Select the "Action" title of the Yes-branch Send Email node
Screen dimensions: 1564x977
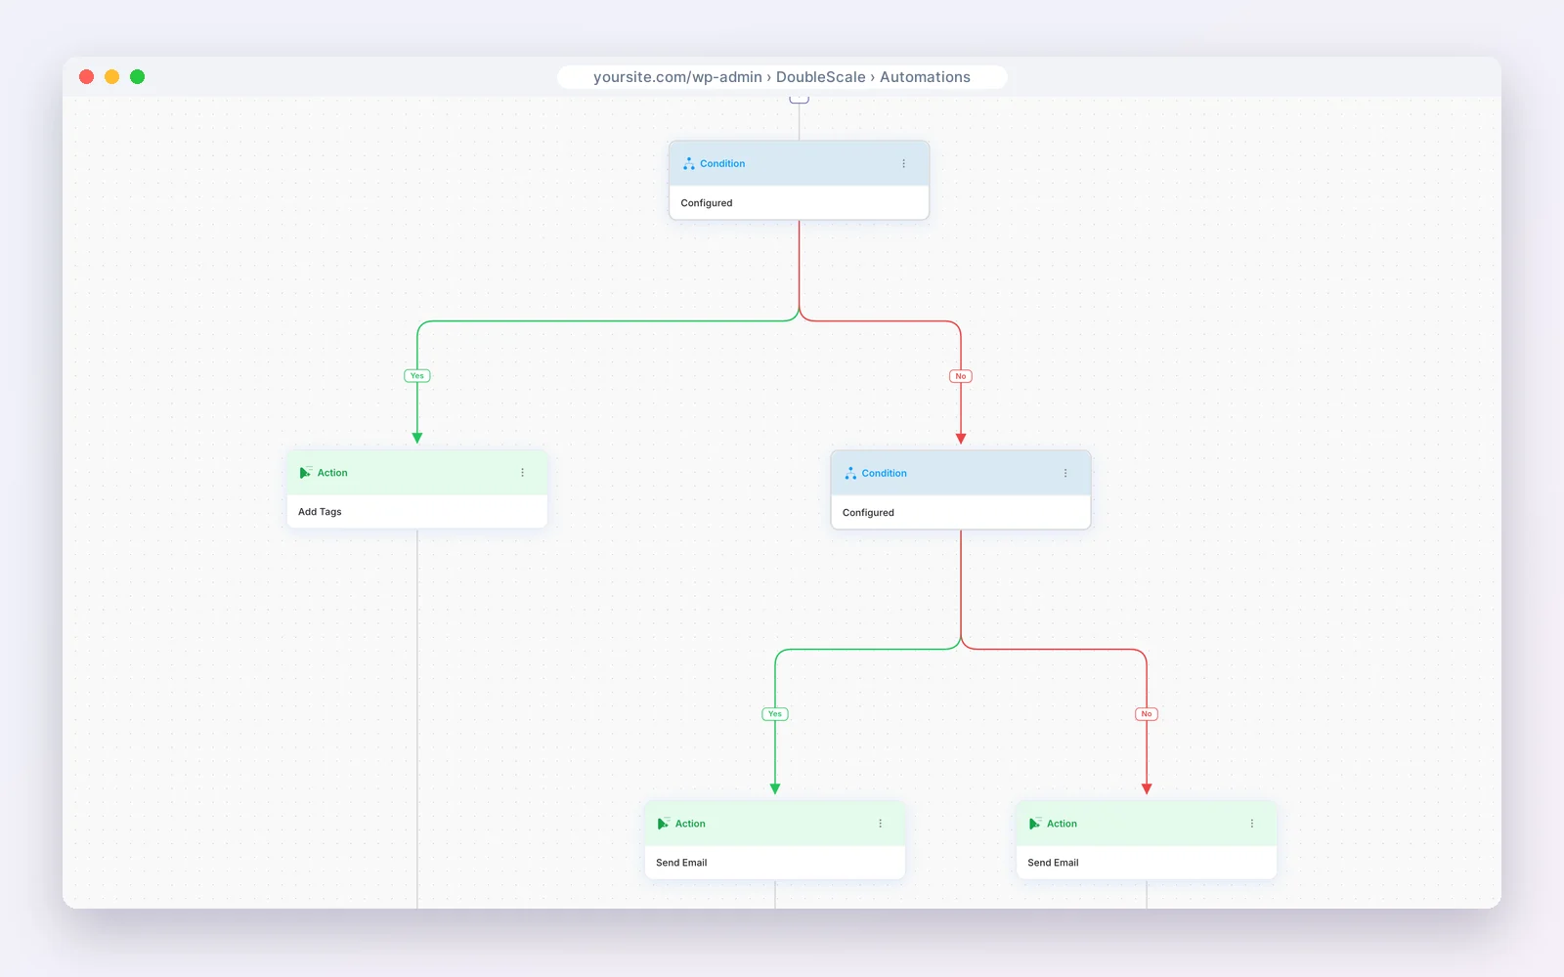690,824
